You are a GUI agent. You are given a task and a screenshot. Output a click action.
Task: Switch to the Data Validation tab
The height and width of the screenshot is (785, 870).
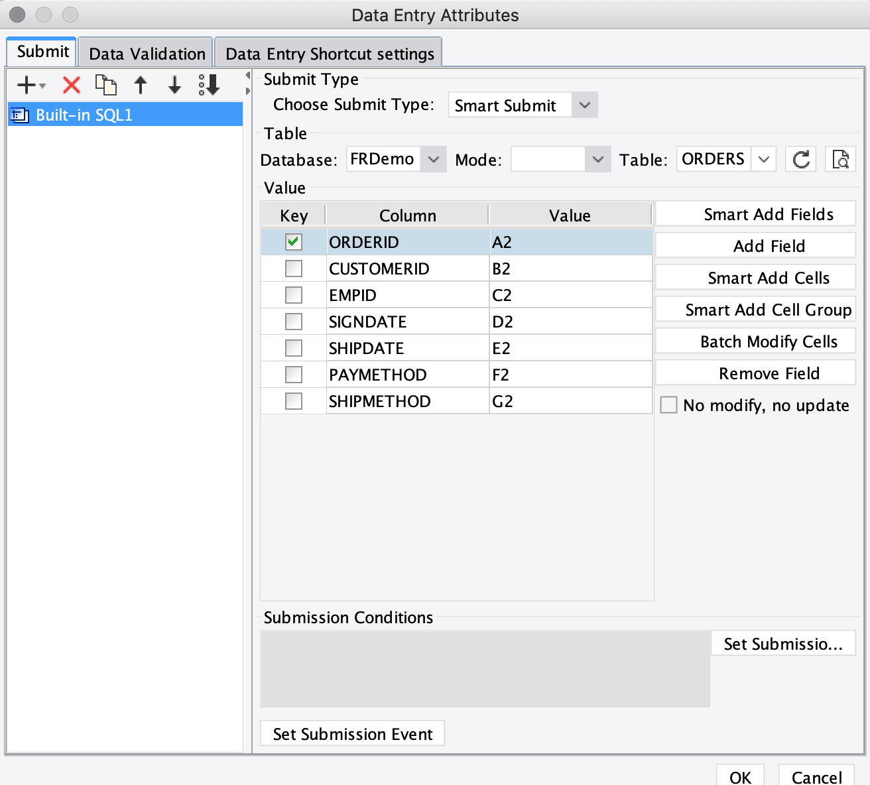point(146,53)
